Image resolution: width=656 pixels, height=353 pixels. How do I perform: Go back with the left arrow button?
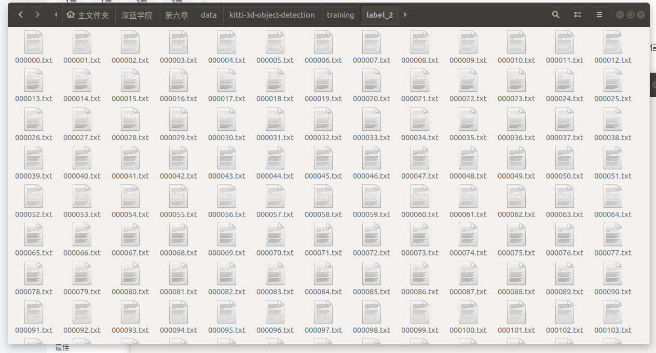pos(21,15)
